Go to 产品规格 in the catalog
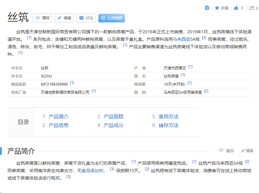259x193 pixels. pyautogui.click(x=114, y=117)
